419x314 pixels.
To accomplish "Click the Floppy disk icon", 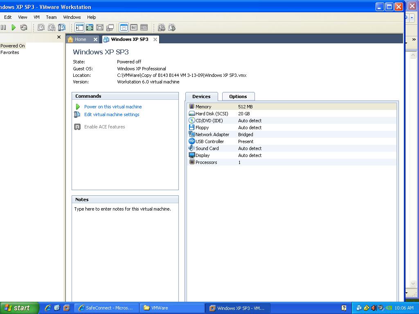I will [x=191, y=128].
